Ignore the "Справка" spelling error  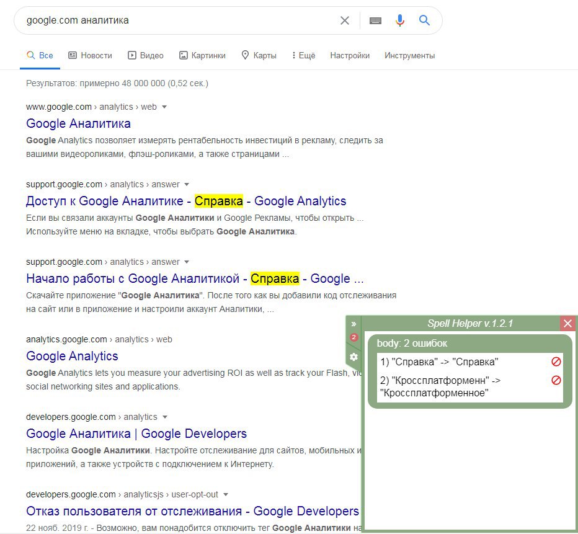[556, 362]
